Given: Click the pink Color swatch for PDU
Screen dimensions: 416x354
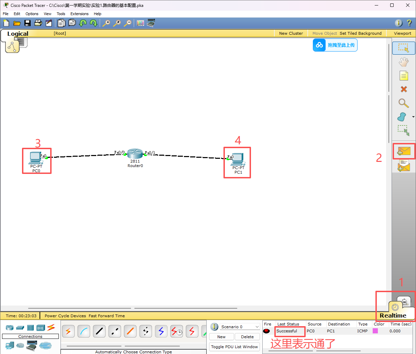Looking at the screenshot, I should click(x=375, y=331).
